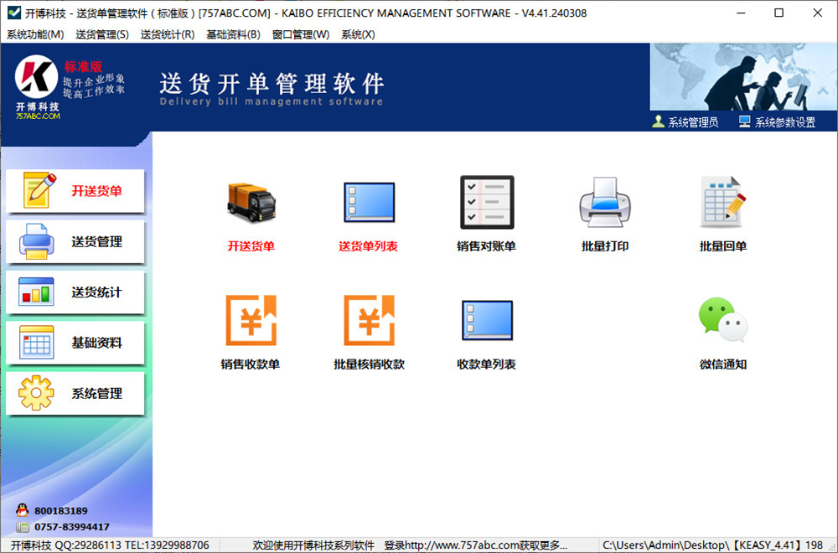Click the Kaibo K logo
The height and width of the screenshot is (553, 838).
[36, 77]
